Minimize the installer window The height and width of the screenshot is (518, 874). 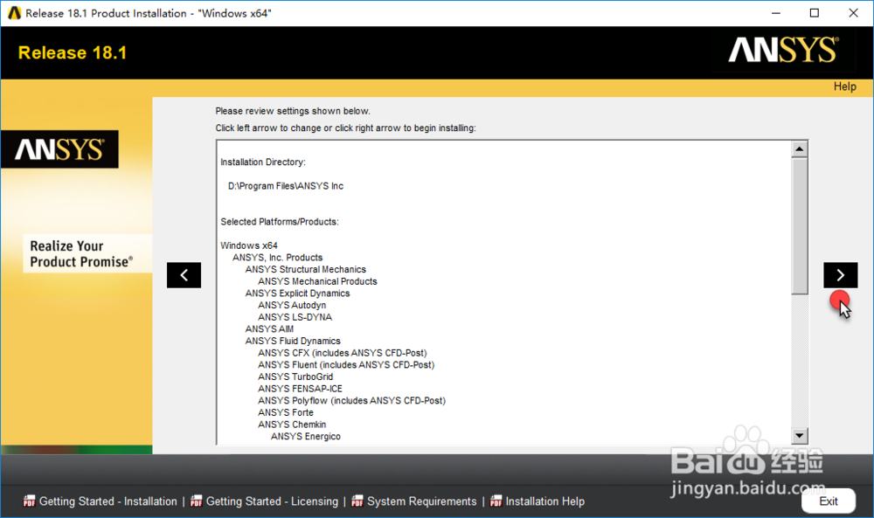pyautogui.click(x=776, y=13)
